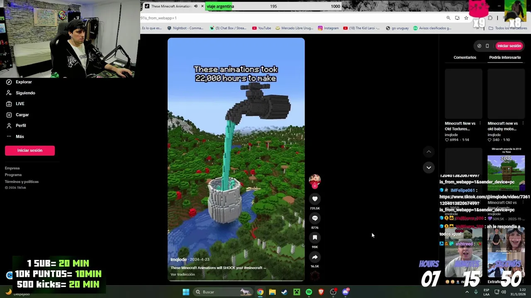This screenshot has width=531, height=298.
Task: Click the compass icon beside Iniciar sesión
Action: (x=479, y=46)
